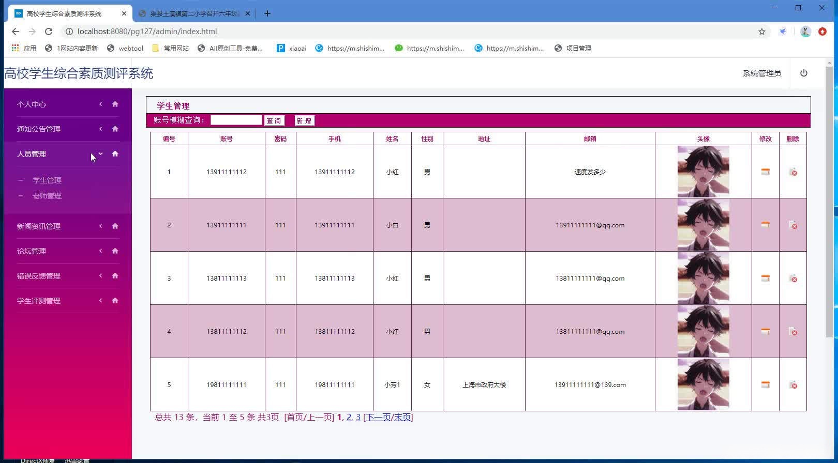Open the browser profile avatar
Viewport: 838px width, 463px height.
pyautogui.click(x=805, y=32)
